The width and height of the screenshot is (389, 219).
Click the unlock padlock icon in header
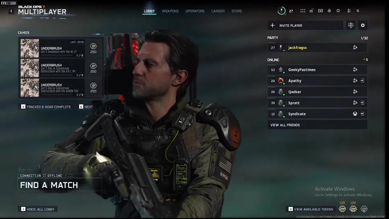click(312, 11)
